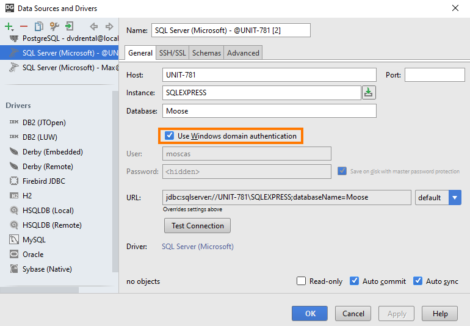This screenshot has height=326, width=470.
Task: Switch to the General tab
Action: pyautogui.click(x=140, y=53)
